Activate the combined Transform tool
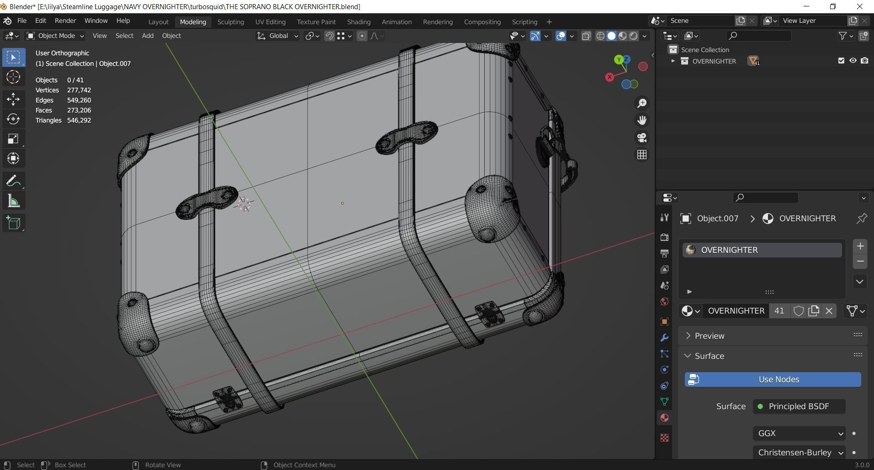Image resolution: width=874 pixels, height=470 pixels. [13, 158]
